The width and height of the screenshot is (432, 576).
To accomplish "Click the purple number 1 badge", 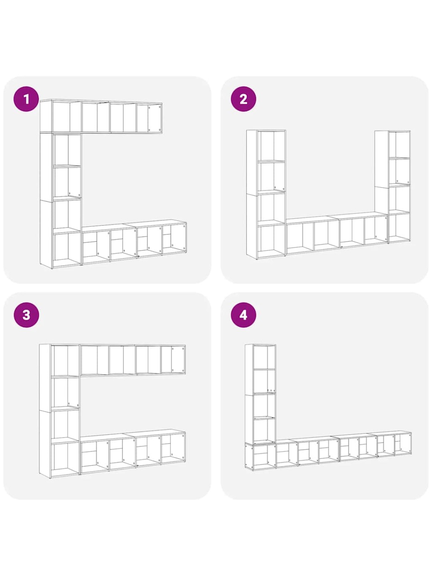I will tap(26, 98).
